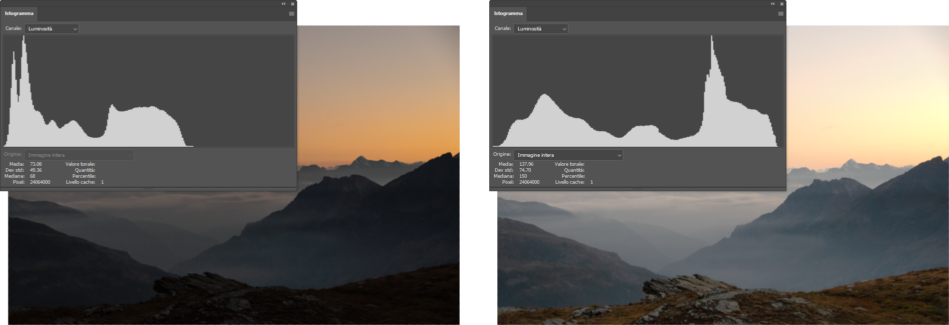The width and height of the screenshot is (949, 325).
Task: Collapse the histogram panel over the brighter photo
Action: click(772, 4)
